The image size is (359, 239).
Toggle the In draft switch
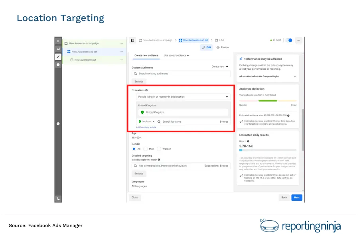click(288, 40)
